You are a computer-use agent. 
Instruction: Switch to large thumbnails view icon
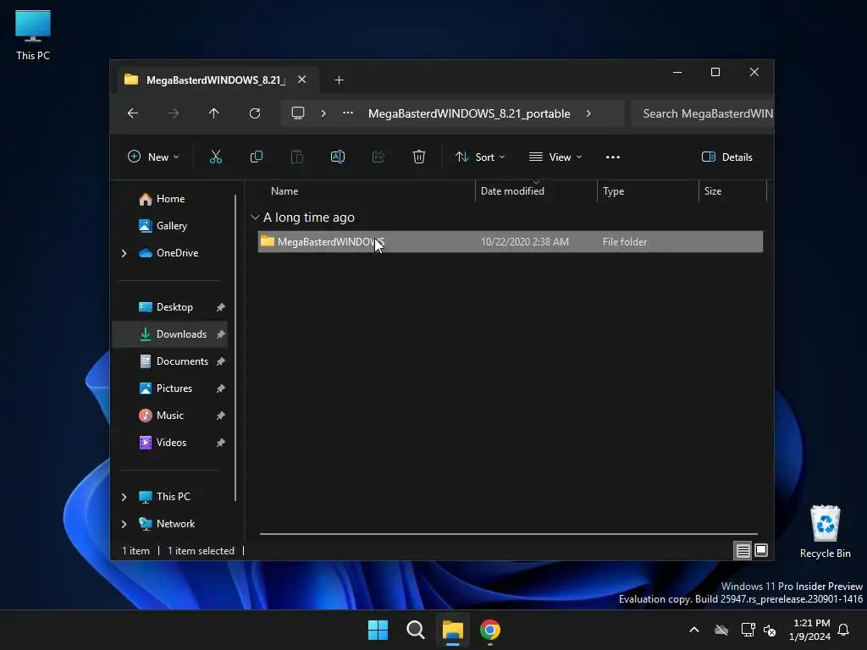(761, 550)
